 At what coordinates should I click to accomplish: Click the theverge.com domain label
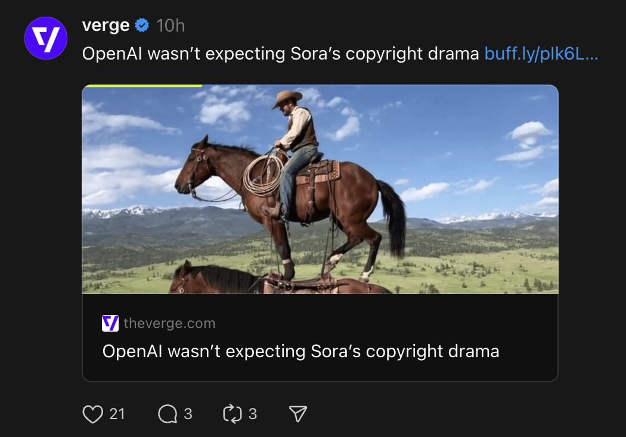tap(169, 323)
